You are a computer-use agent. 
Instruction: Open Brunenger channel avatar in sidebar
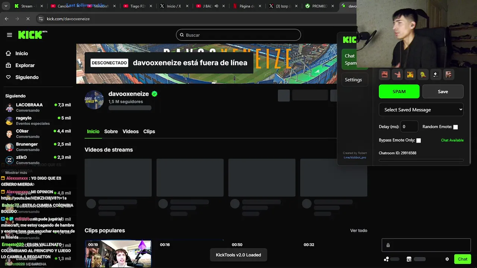(10, 147)
